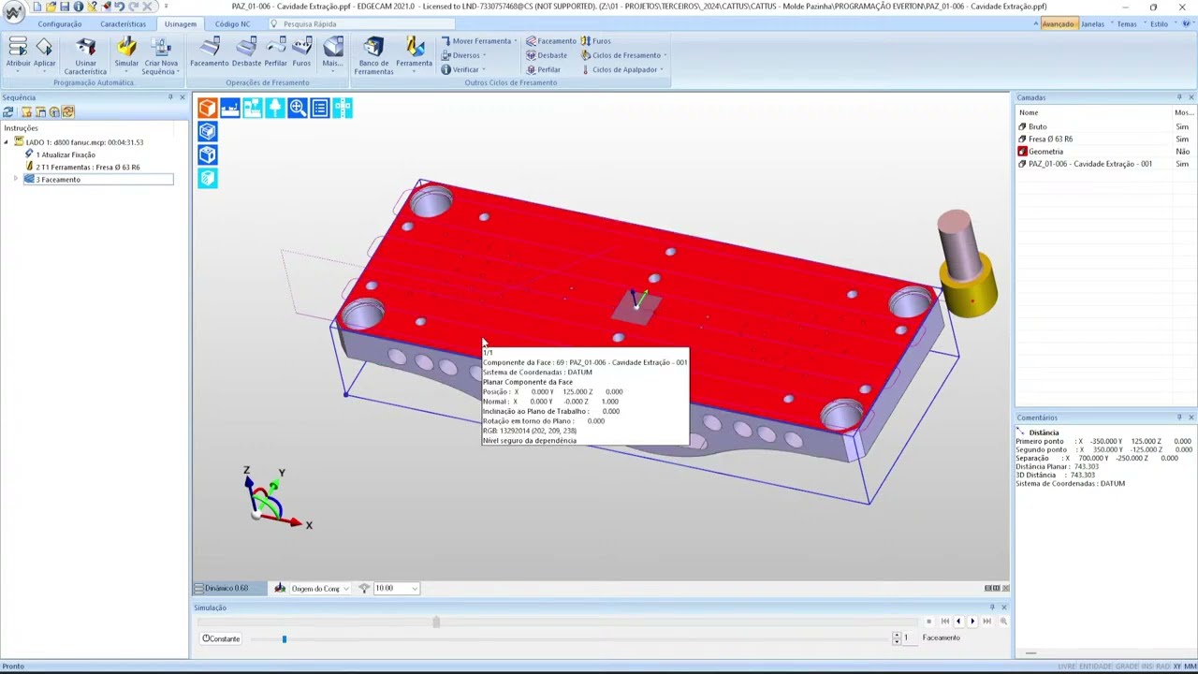Viewport: 1198px width, 674px height.
Task: Pin the Comentários panel
Action: pos(1179,418)
